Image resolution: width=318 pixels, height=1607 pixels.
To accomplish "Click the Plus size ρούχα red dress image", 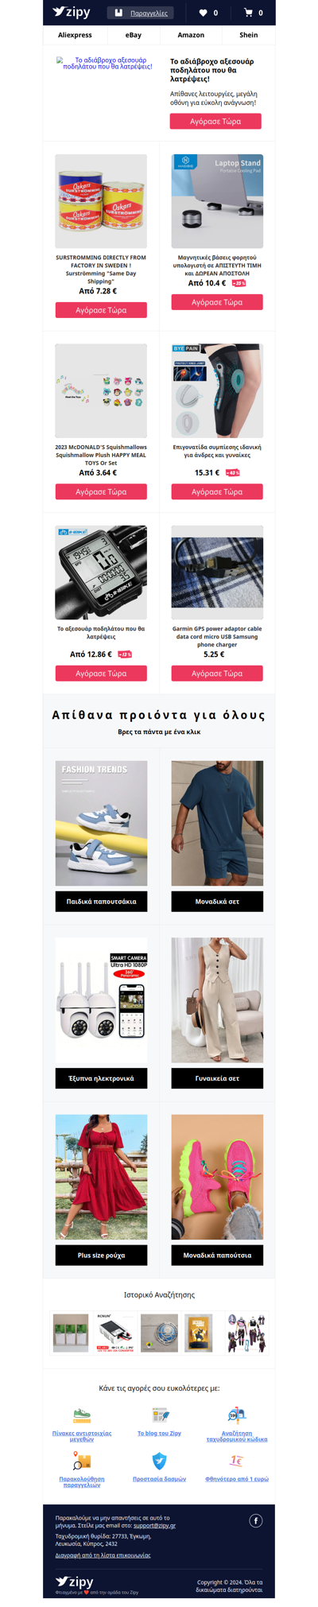I will click(x=101, y=1177).
